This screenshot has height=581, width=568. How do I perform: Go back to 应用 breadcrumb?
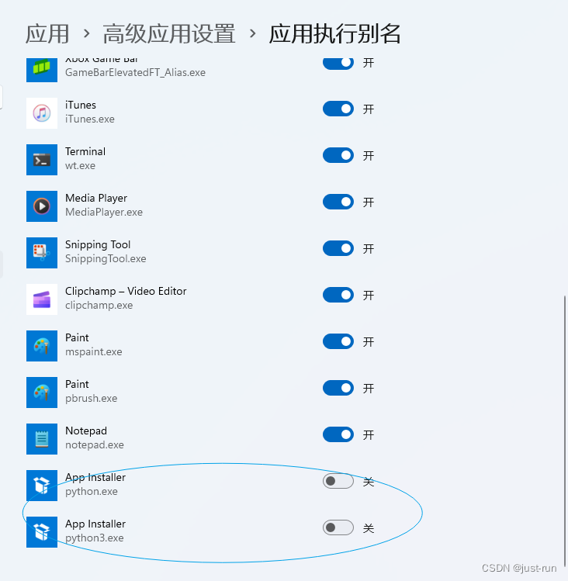click(47, 33)
